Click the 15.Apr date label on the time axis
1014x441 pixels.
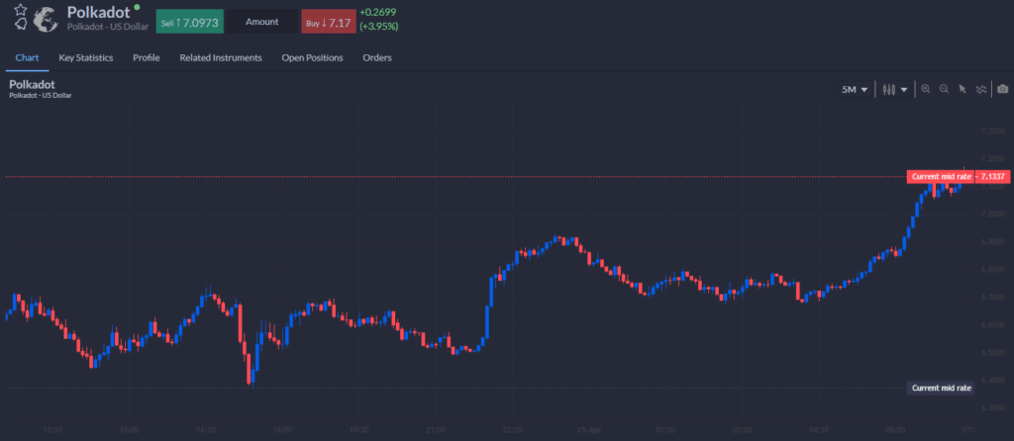pos(589,430)
